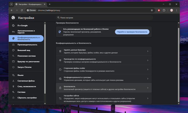Click the trash icon by Удалить данные браузера
The width and height of the screenshot is (188, 113).
point(60,51)
